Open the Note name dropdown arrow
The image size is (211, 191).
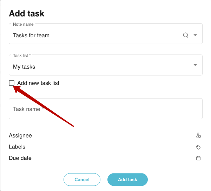[x=195, y=35]
